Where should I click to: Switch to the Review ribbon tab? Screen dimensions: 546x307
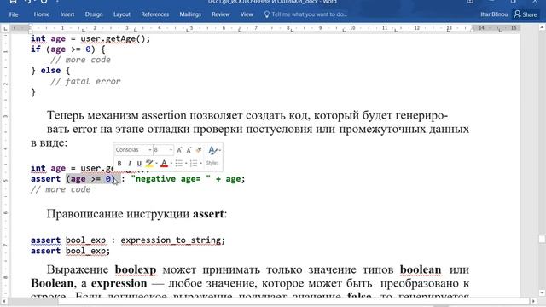coord(221,14)
